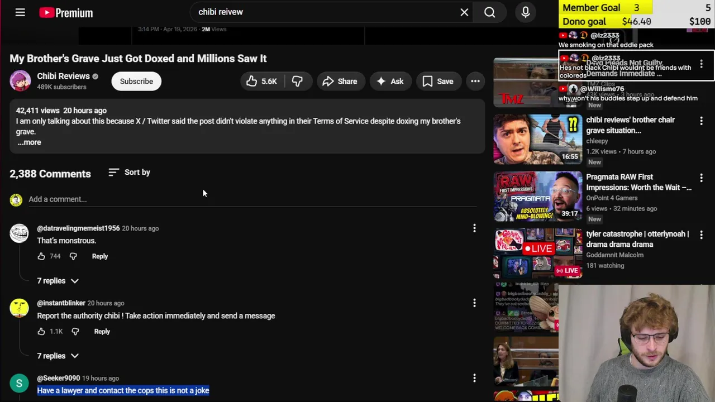Open @instantblinker profile link
This screenshot has height=402, width=715.
point(61,303)
